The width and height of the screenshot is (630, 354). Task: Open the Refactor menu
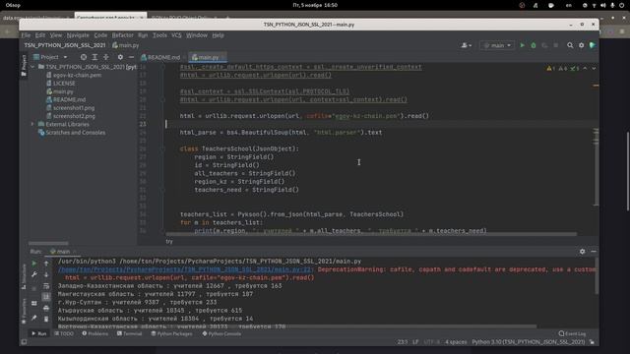click(x=122, y=35)
